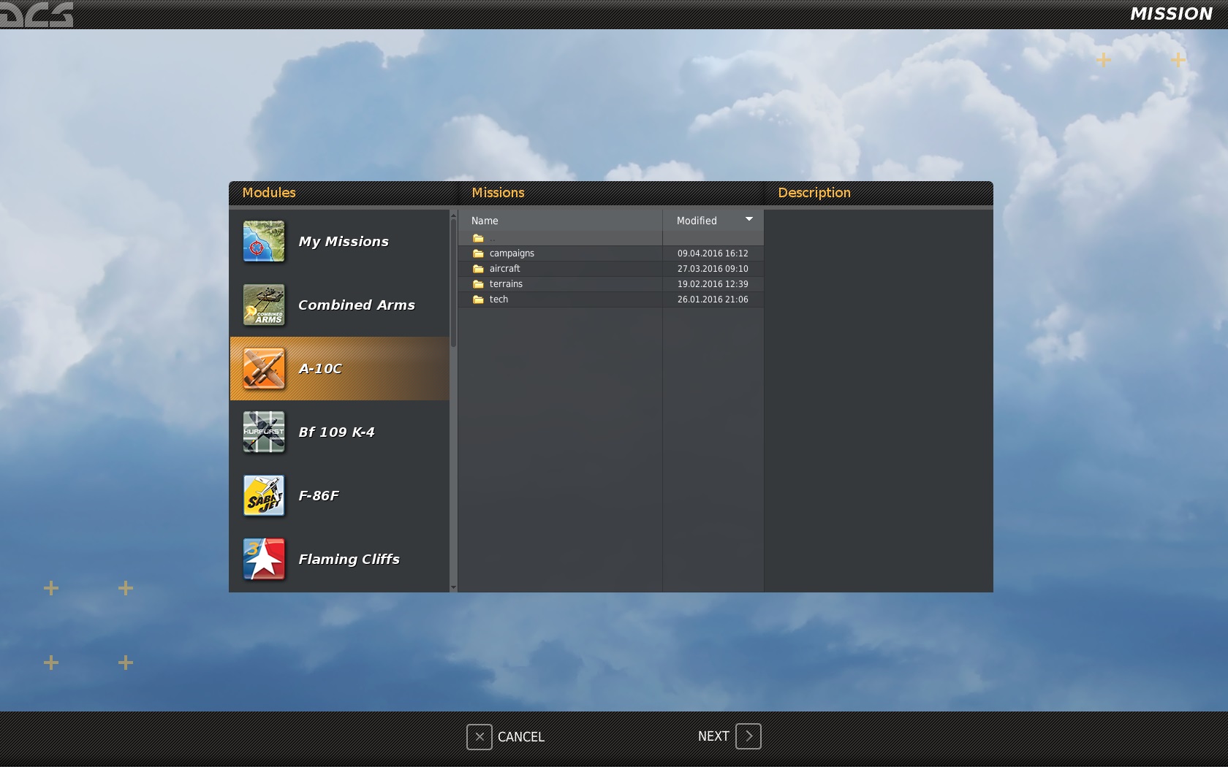Viewport: 1228px width, 767px height.
Task: Click the campaigns folder icon
Action: click(478, 253)
